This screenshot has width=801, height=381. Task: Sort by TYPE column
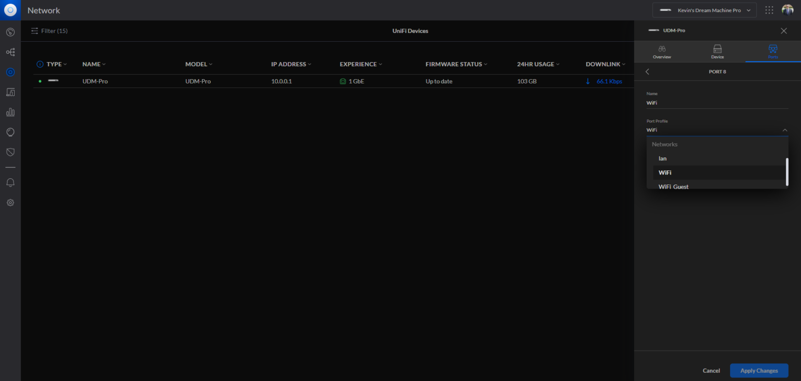56,64
